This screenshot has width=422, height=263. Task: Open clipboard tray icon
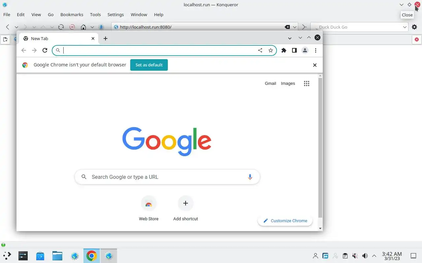(x=345, y=256)
